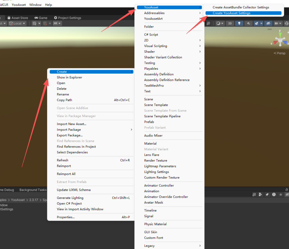The height and width of the screenshot is (249, 289).
Task: Click the scene camera settings icon
Action: pos(276,24)
